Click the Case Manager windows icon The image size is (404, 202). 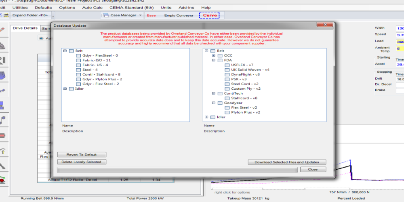pos(105,15)
